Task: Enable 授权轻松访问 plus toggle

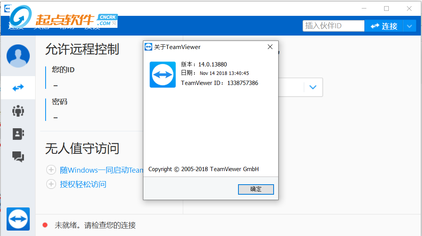Action: click(x=51, y=184)
